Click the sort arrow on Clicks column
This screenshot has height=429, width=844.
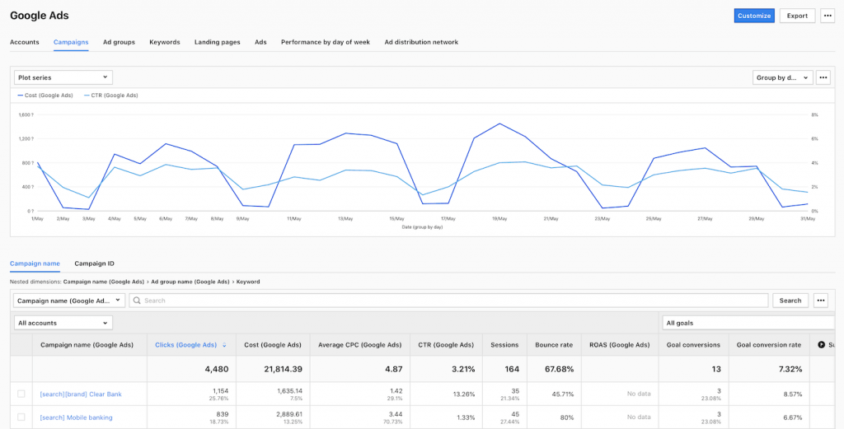(x=224, y=345)
